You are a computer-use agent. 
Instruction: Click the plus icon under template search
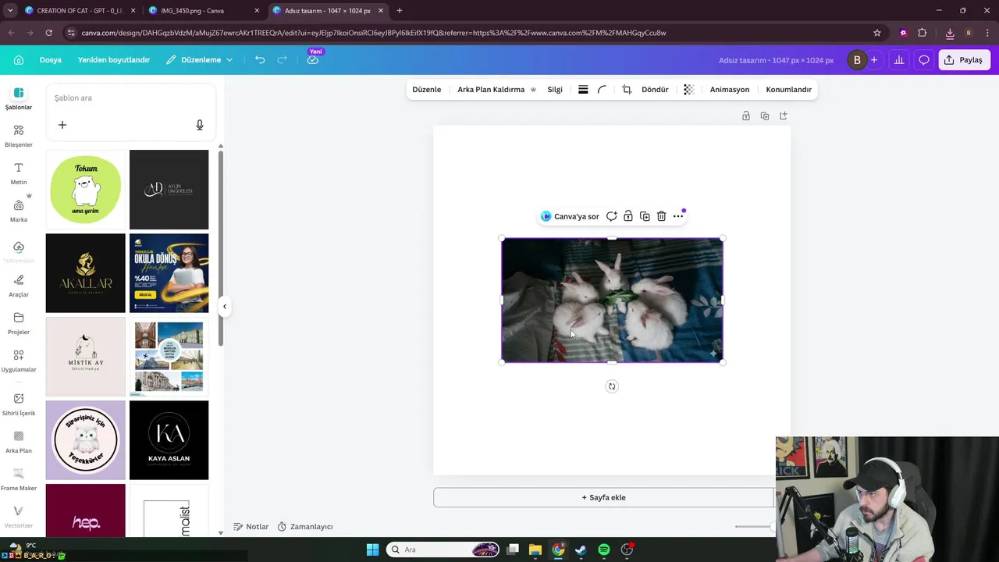[x=62, y=125]
